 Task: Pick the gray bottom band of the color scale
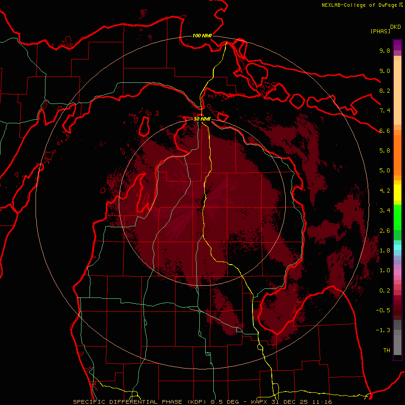[397, 340]
